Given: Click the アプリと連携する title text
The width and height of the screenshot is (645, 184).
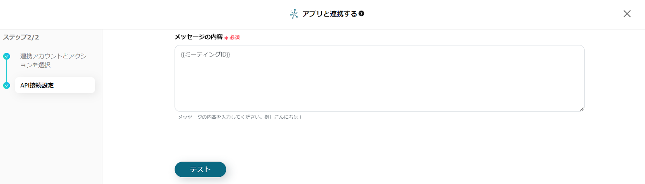Looking at the screenshot, I should click(330, 14).
